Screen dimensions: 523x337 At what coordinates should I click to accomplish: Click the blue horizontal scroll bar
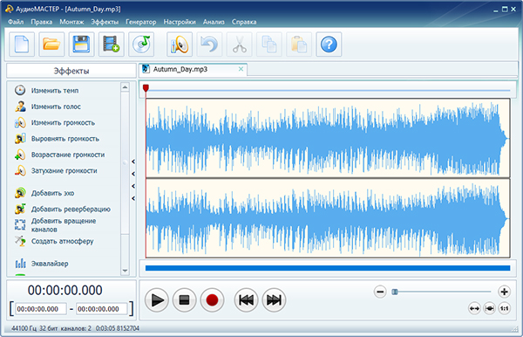(328, 268)
